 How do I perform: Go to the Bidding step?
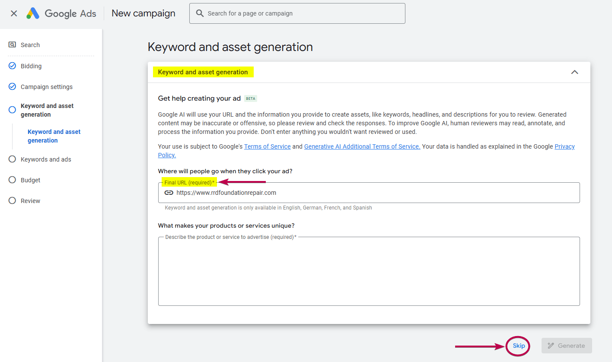click(x=31, y=66)
